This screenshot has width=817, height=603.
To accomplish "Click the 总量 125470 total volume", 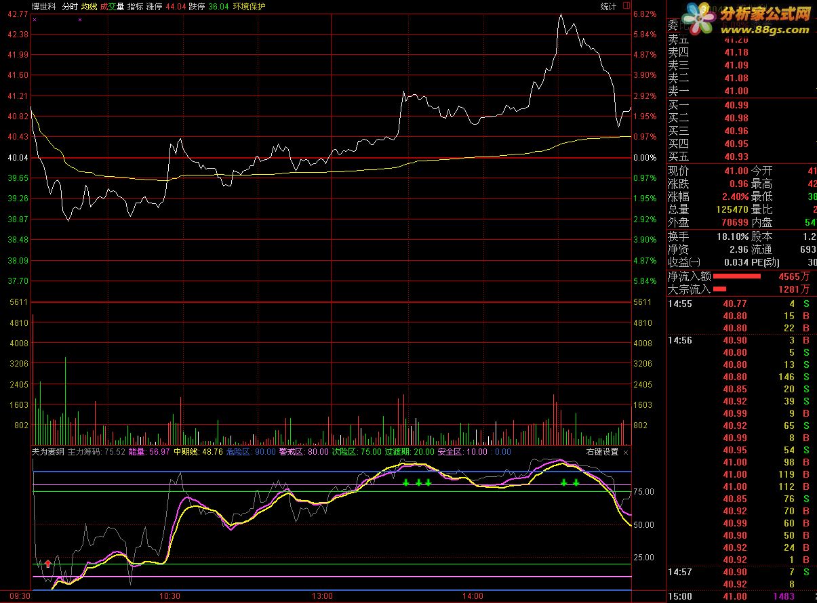I will [732, 210].
